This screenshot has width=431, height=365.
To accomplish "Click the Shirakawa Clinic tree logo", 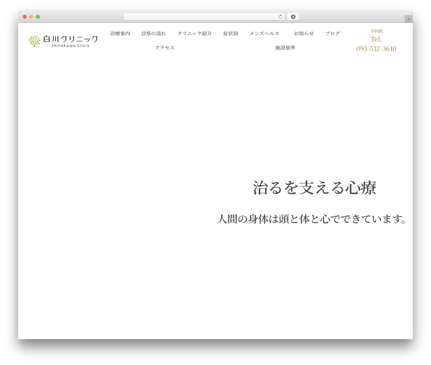I will (34, 41).
